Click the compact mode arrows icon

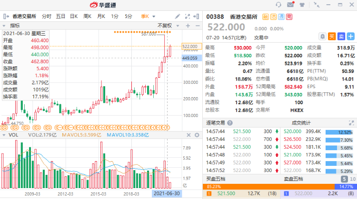(x=317, y=5)
